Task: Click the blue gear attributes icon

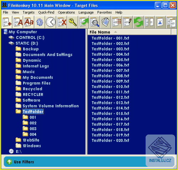Action: pos(40,22)
